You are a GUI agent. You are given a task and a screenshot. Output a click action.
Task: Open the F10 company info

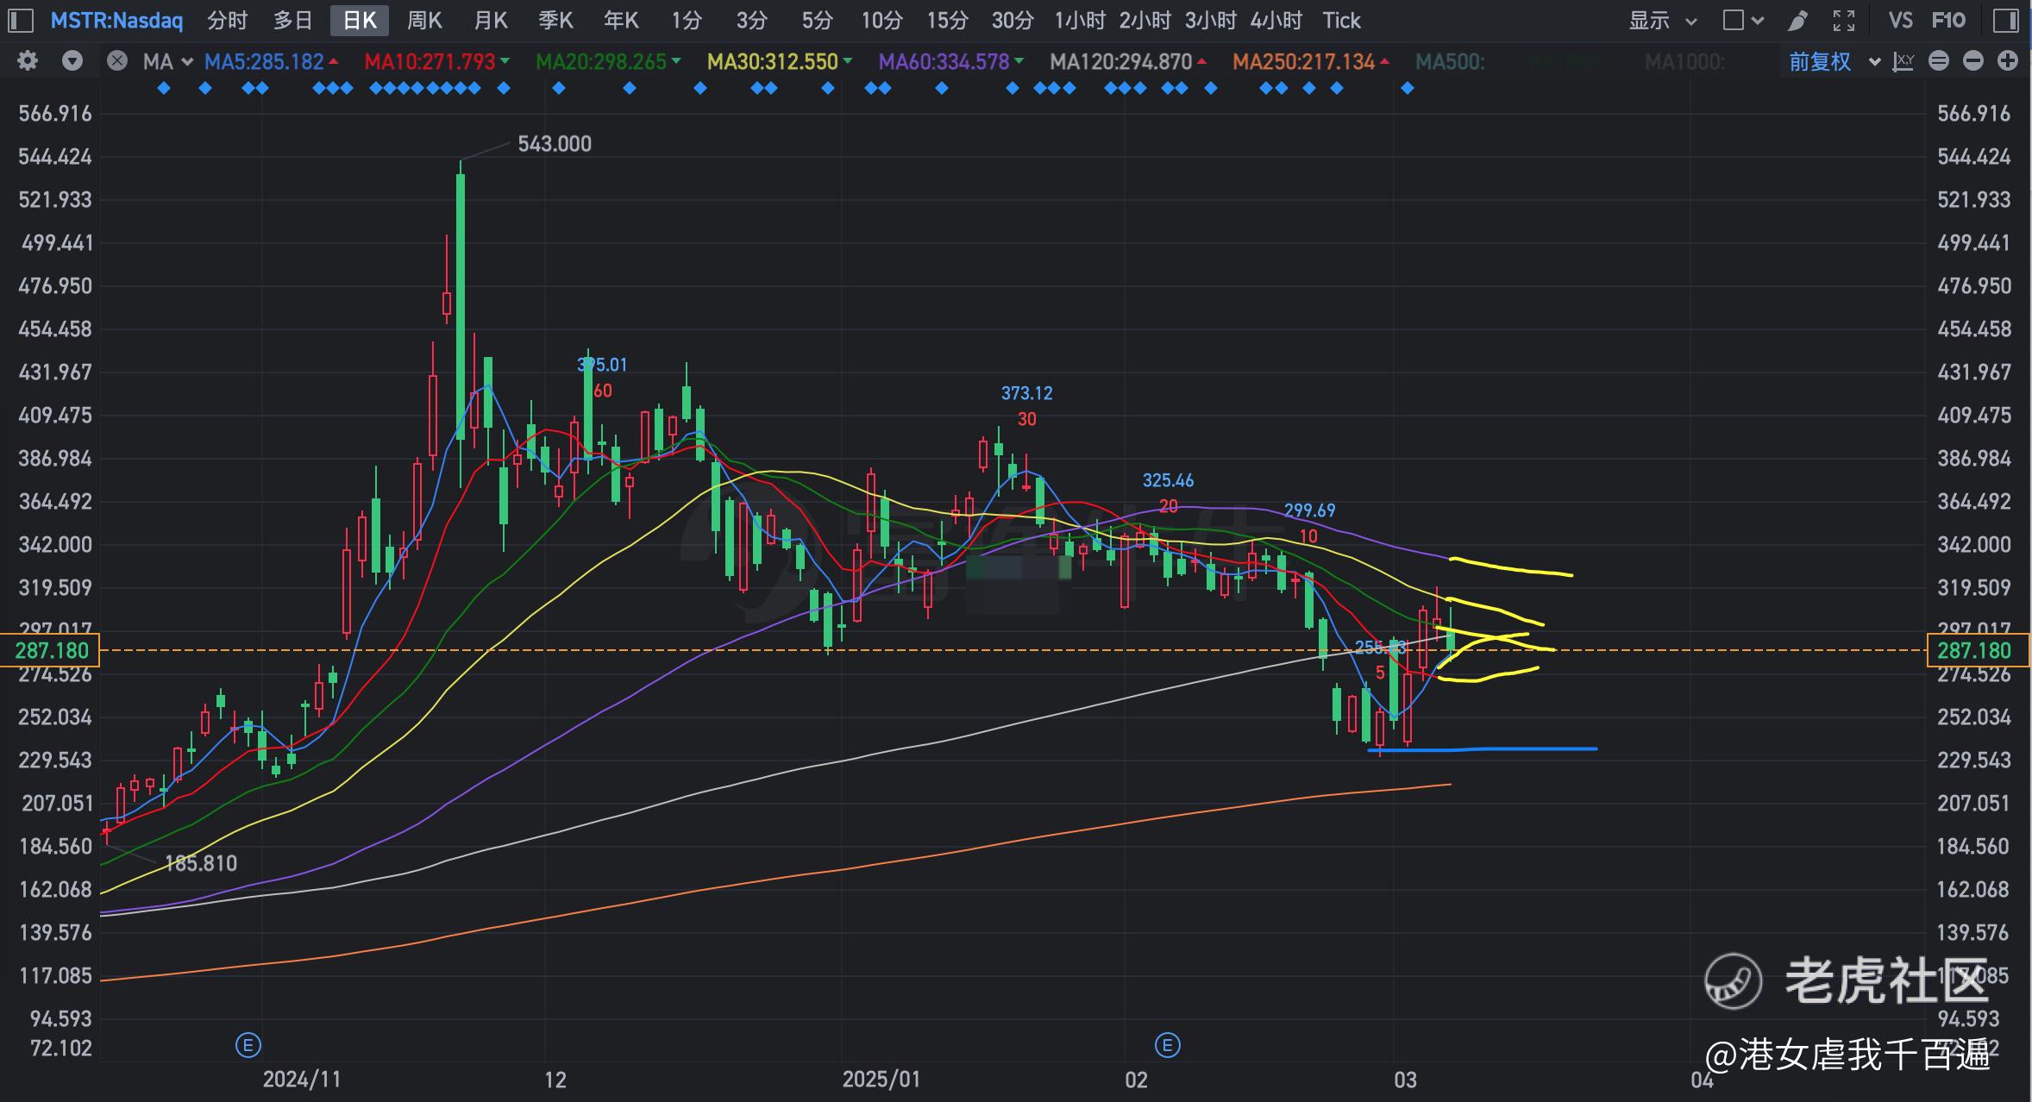point(1948,20)
